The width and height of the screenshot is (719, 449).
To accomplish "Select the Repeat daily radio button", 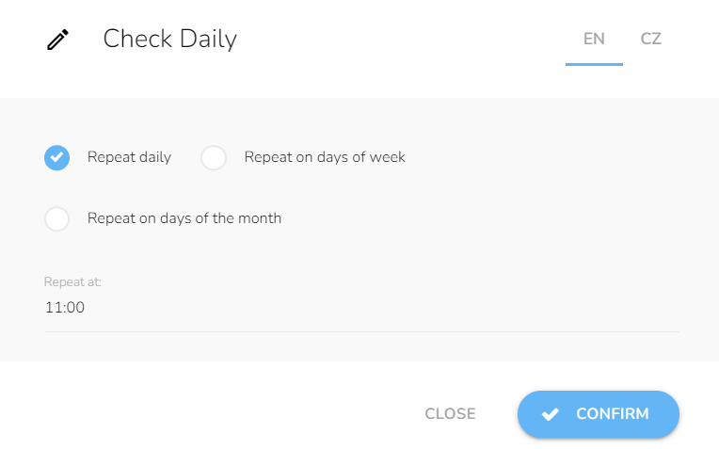I will click(x=56, y=157).
